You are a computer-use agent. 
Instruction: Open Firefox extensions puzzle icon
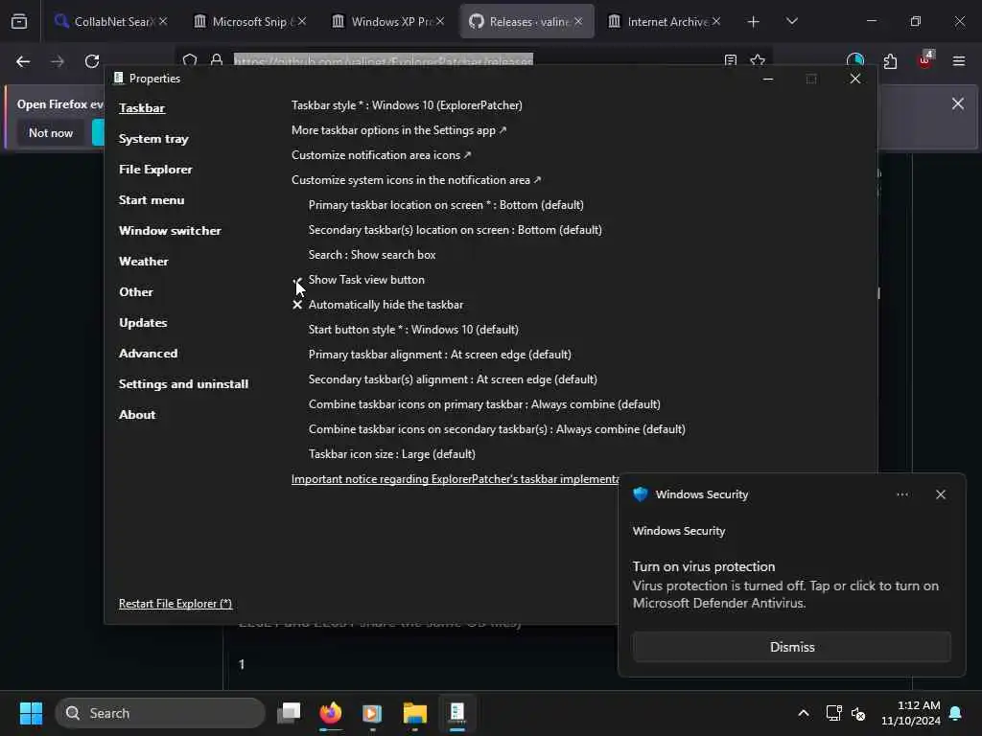pos(890,61)
